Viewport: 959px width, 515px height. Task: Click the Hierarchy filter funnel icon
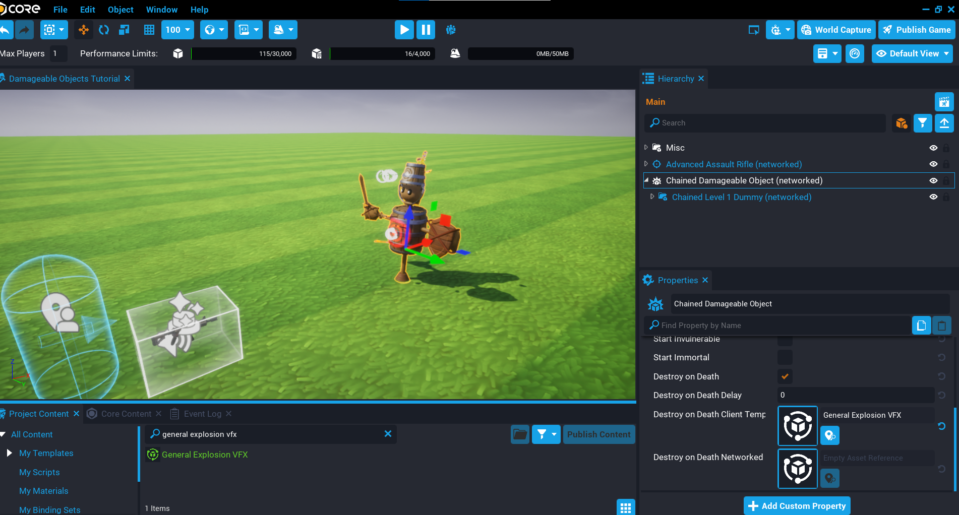pyautogui.click(x=922, y=123)
